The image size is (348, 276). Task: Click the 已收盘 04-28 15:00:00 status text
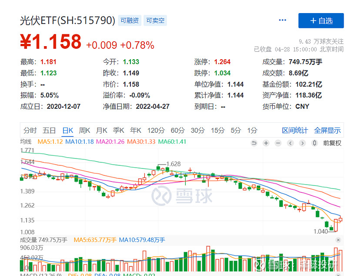pos(299,49)
